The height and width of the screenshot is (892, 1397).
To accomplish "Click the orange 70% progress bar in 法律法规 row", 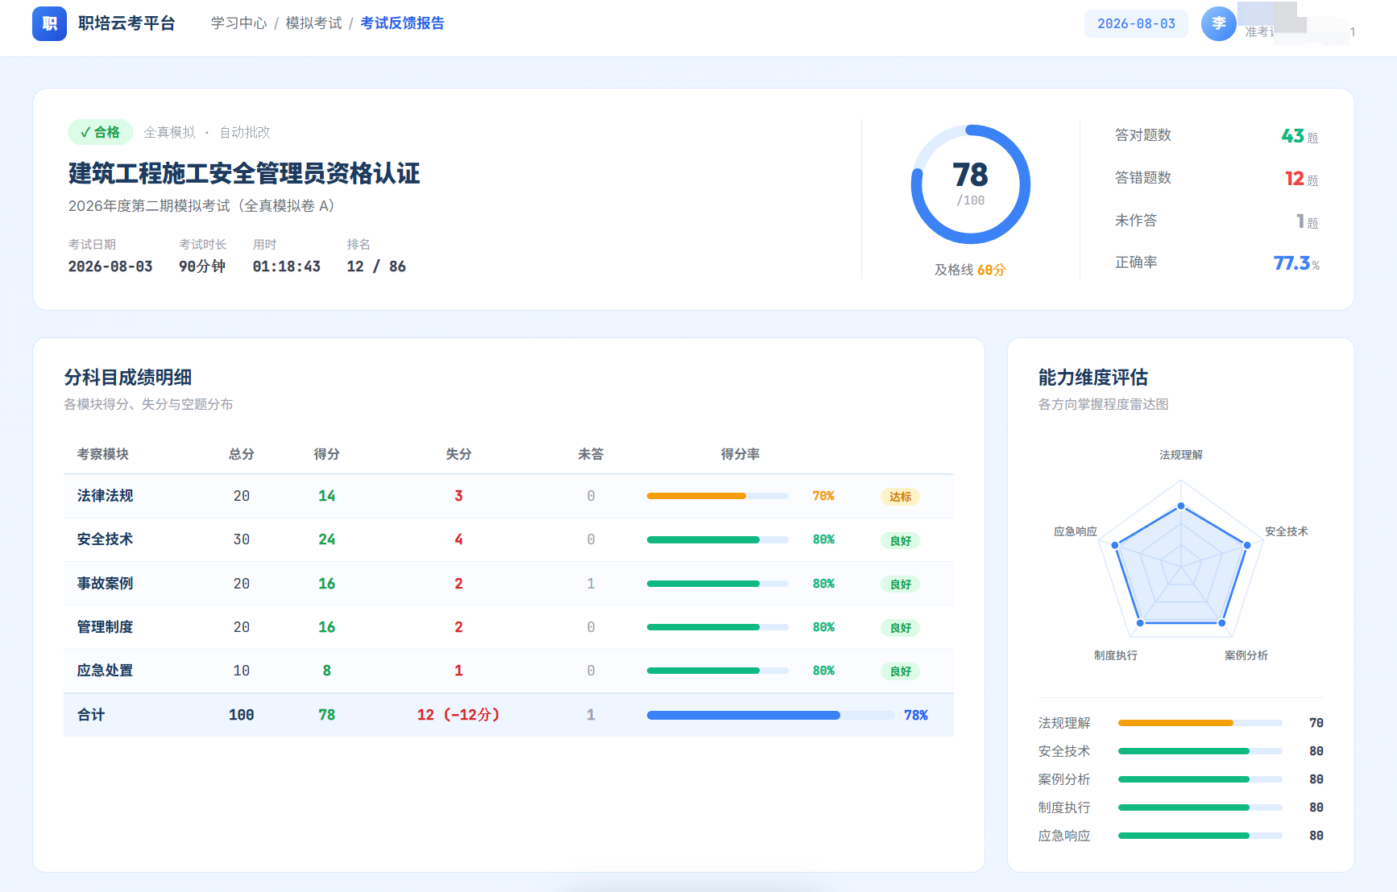I will pyautogui.click(x=717, y=496).
